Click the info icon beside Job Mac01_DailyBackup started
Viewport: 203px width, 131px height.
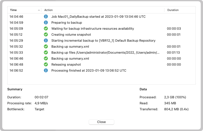(46, 17)
